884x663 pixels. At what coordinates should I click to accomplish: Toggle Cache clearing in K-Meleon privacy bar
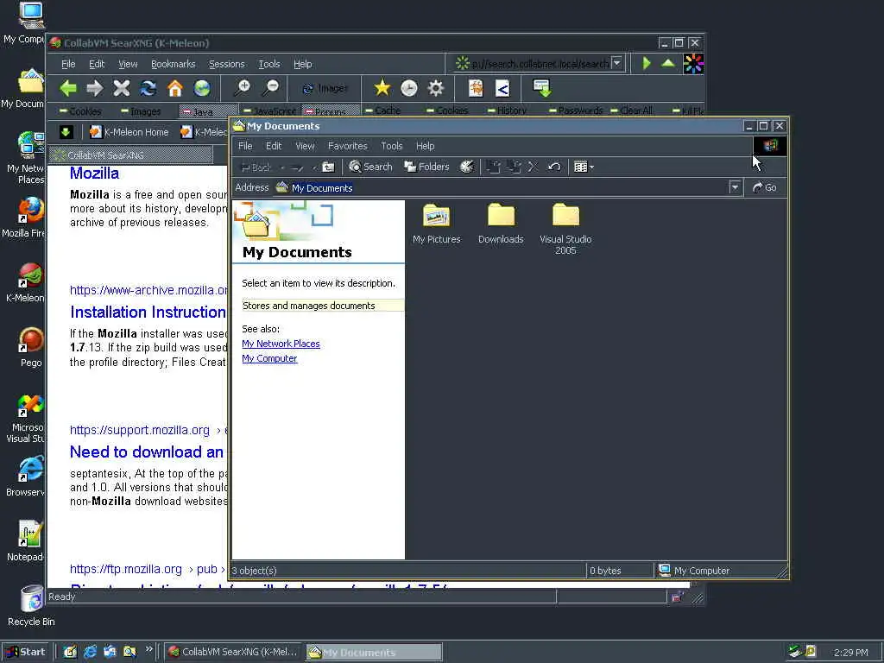pos(382,110)
